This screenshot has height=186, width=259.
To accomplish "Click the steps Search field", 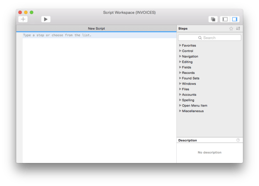I will (x=209, y=38).
